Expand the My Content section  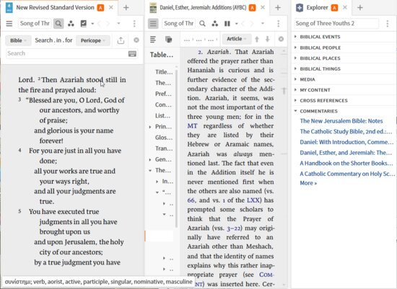tap(295, 90)
